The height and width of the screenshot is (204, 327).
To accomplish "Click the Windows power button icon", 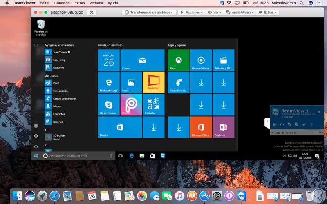I will 36,146.
